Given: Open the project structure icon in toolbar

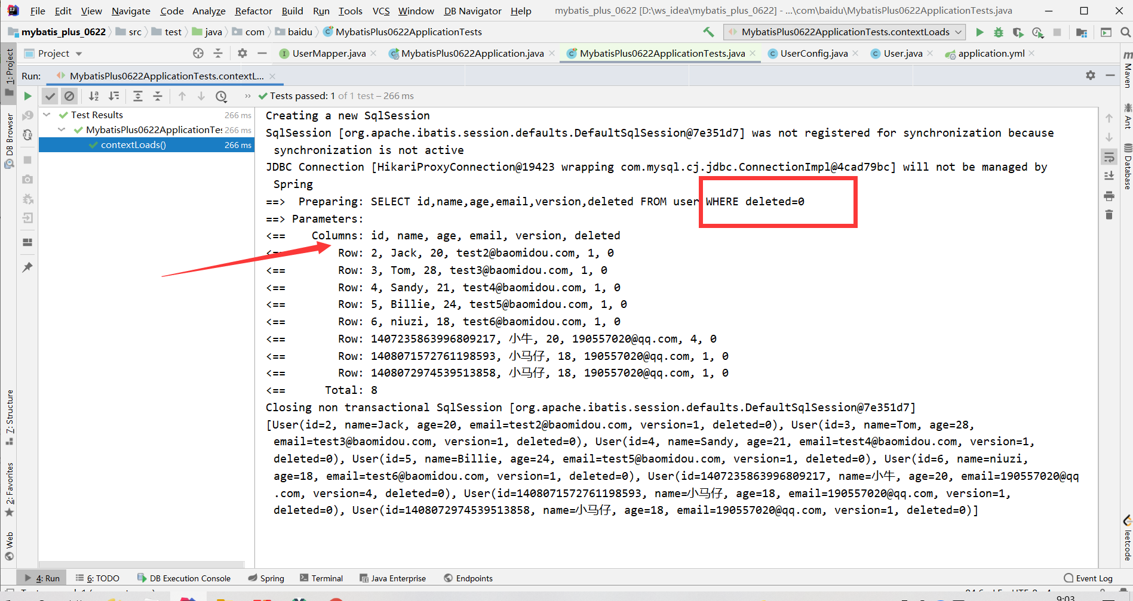Looking at the screenshot, I should coord(1081,32).
